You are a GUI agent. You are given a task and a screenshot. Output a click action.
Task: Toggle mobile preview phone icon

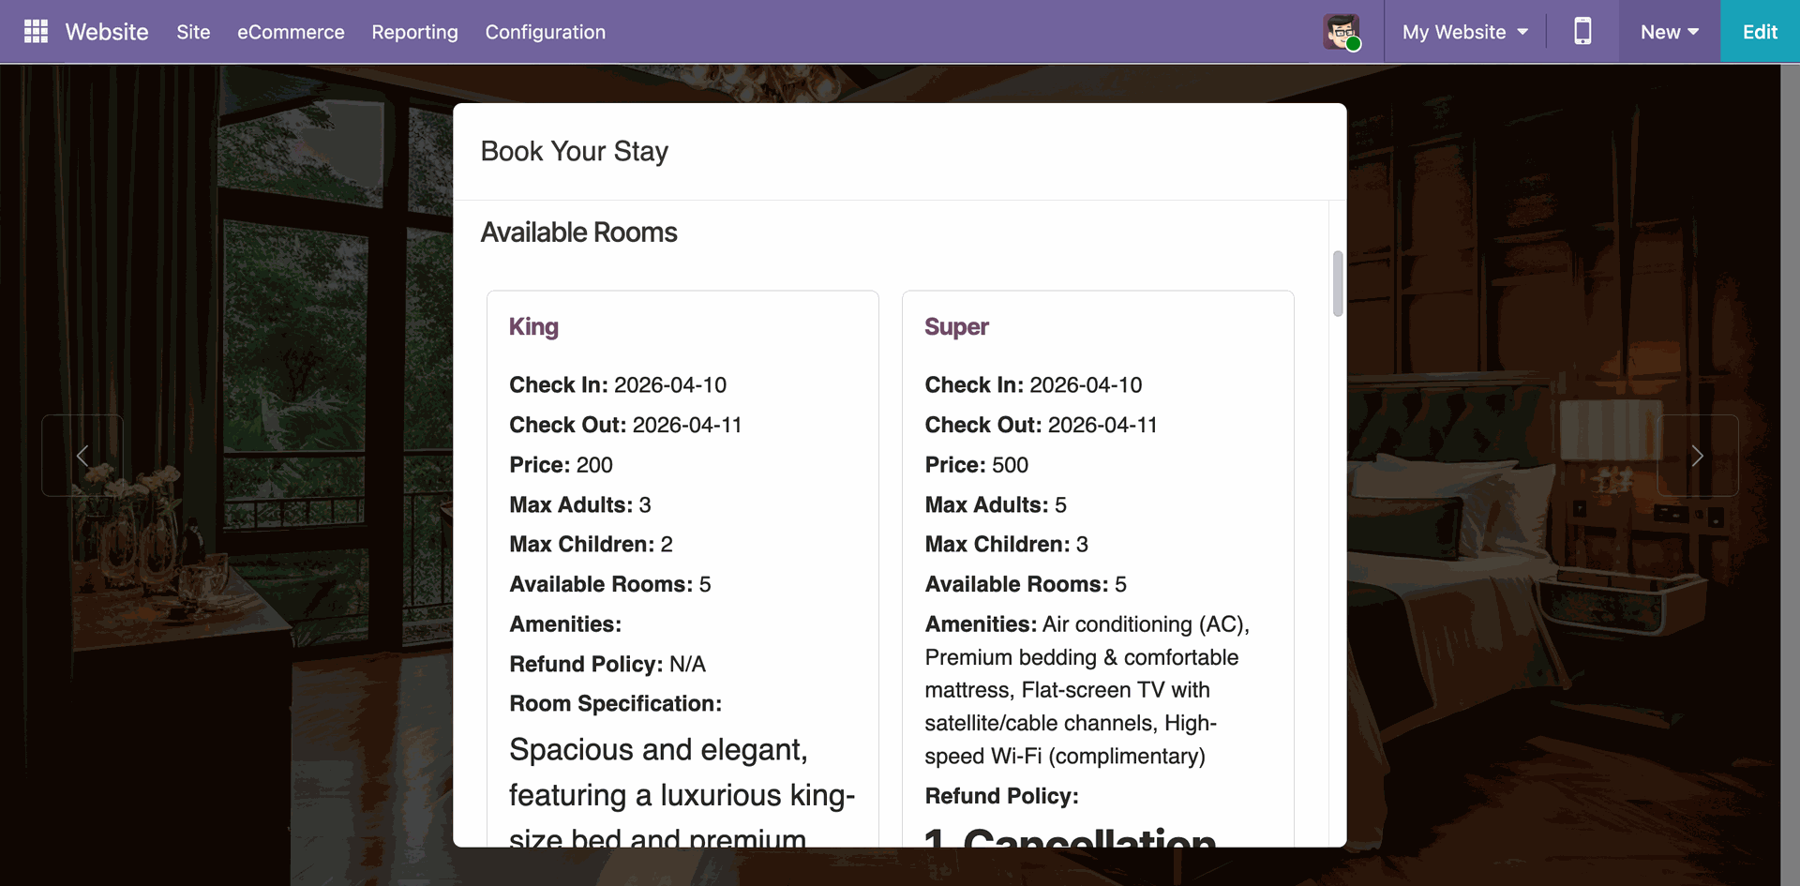(x=1582, y=32)
